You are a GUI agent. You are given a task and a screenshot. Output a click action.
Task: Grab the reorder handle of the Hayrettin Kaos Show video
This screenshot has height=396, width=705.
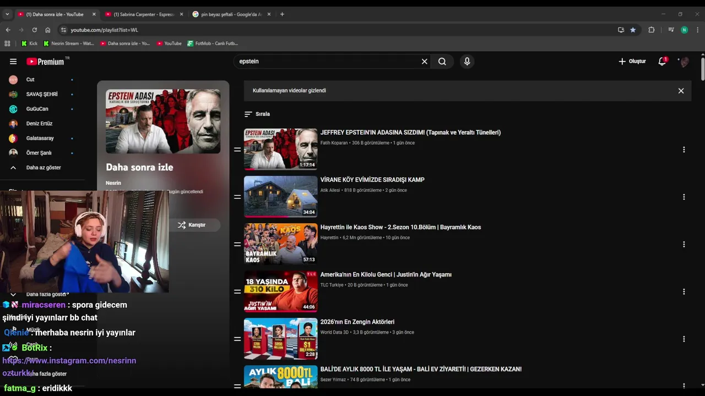(x=237, y=244)
